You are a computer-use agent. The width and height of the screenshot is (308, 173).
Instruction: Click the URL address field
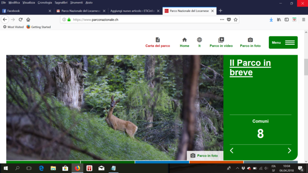(x=145, y=19)
